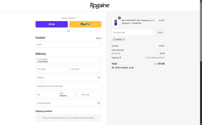The width and height of the screenshot is (202, 125).
Task: Click the Apply discount button
Action: point(160,33)
